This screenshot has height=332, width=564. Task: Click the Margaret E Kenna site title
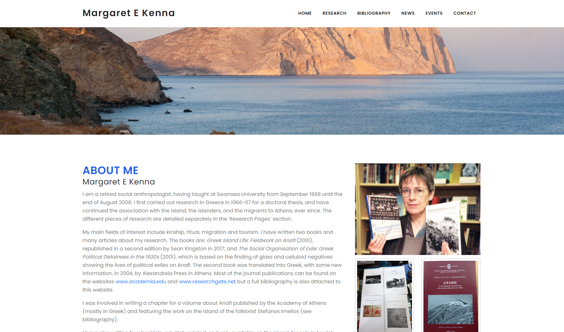[129, 13]
